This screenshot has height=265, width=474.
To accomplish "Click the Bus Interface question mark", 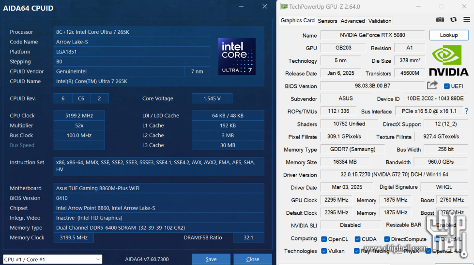I will tap(466, 111).
